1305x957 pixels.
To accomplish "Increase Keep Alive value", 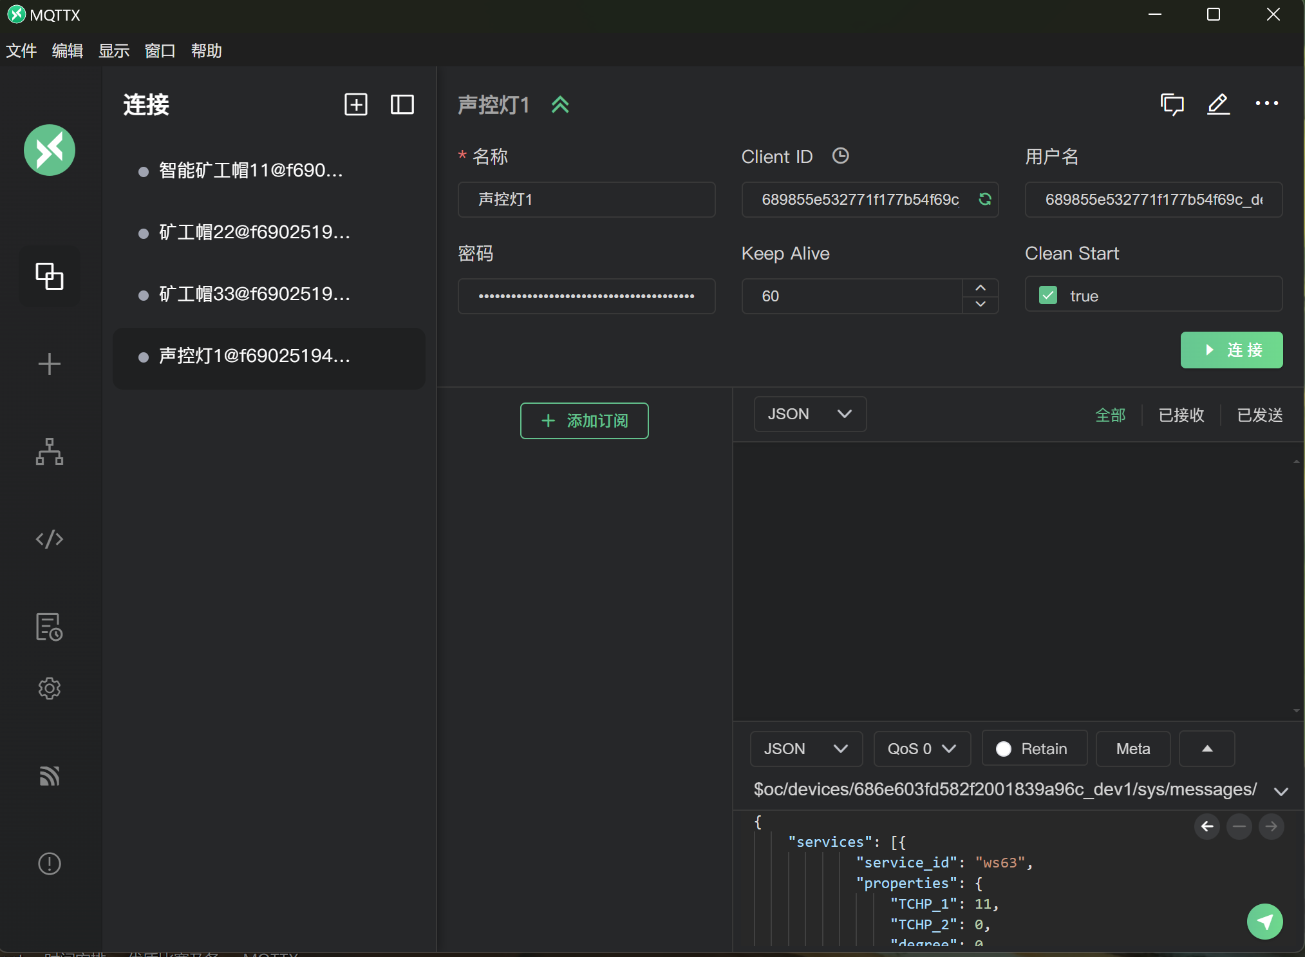I will 981,288.
